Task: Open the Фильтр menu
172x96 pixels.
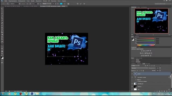Action: [45, 1]
